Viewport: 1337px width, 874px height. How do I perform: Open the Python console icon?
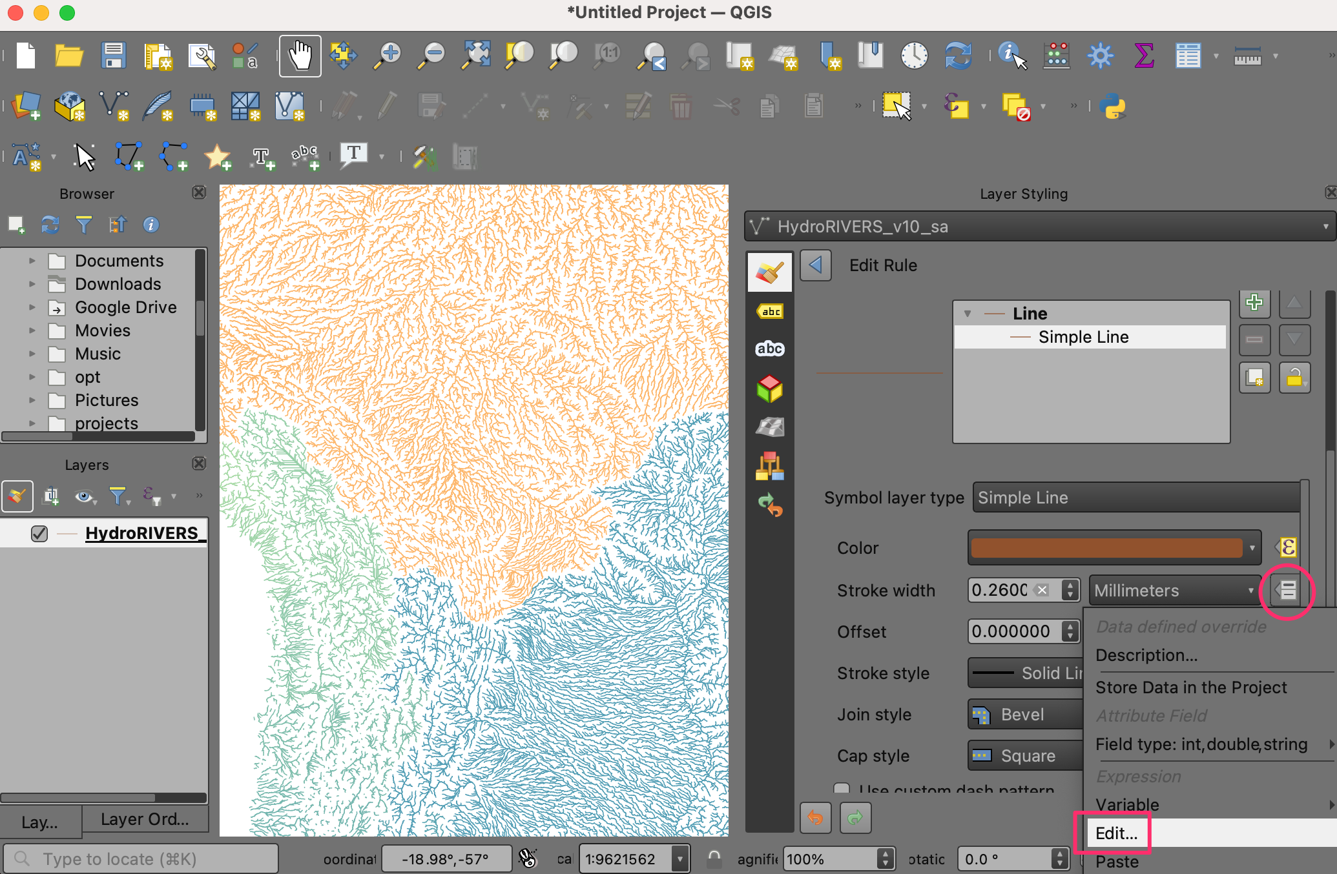(x=1112, y=107)
